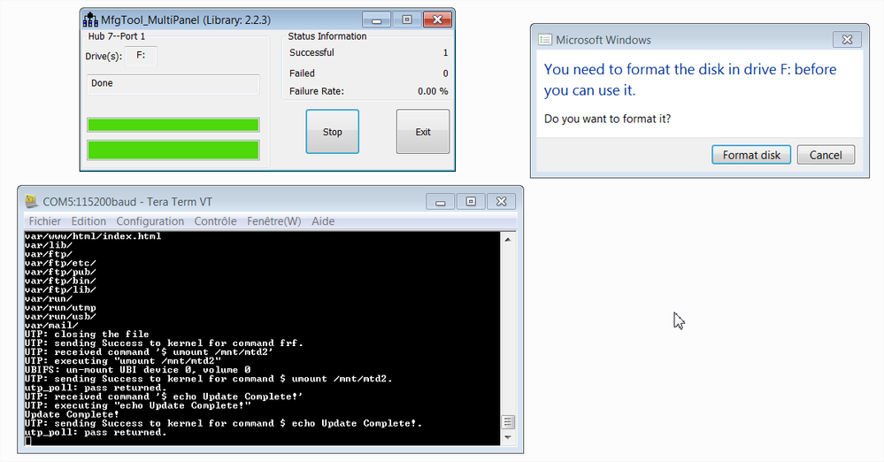The width and height of the screenshot is (884, 462).
Task: Click the Done status field
Action: point(173,83)
